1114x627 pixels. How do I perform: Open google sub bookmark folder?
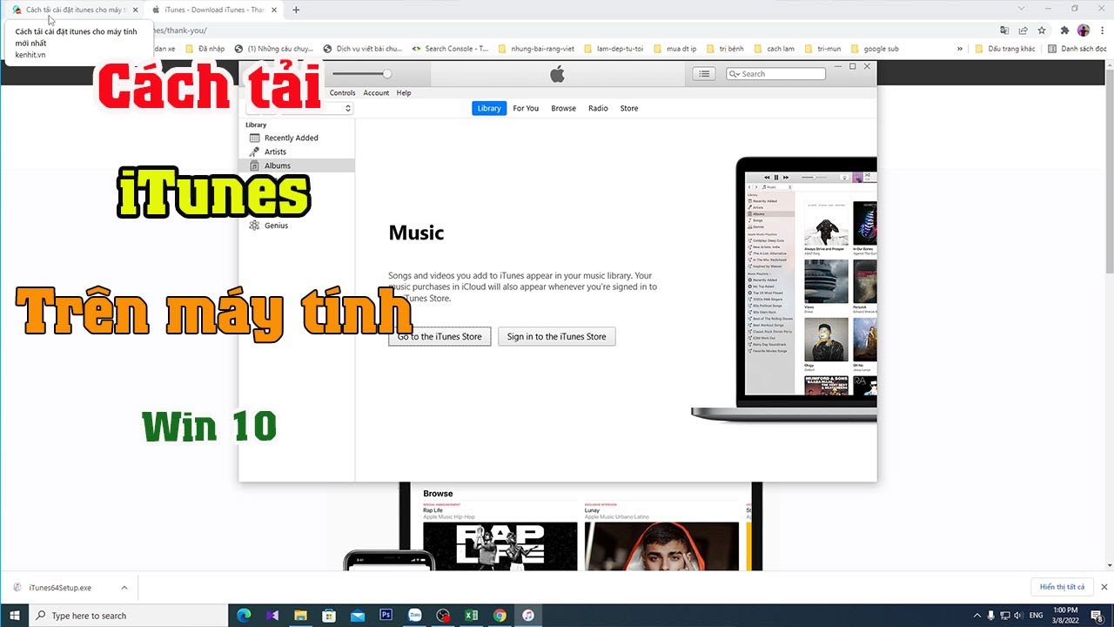click(875, 49)
